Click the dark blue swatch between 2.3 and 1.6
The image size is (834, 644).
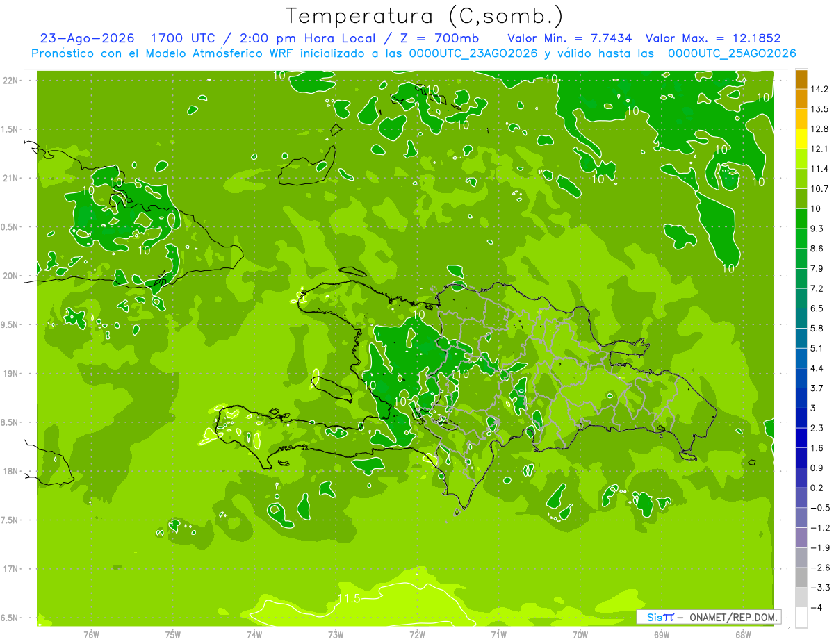pyautogui.click(x=801, y=438)
